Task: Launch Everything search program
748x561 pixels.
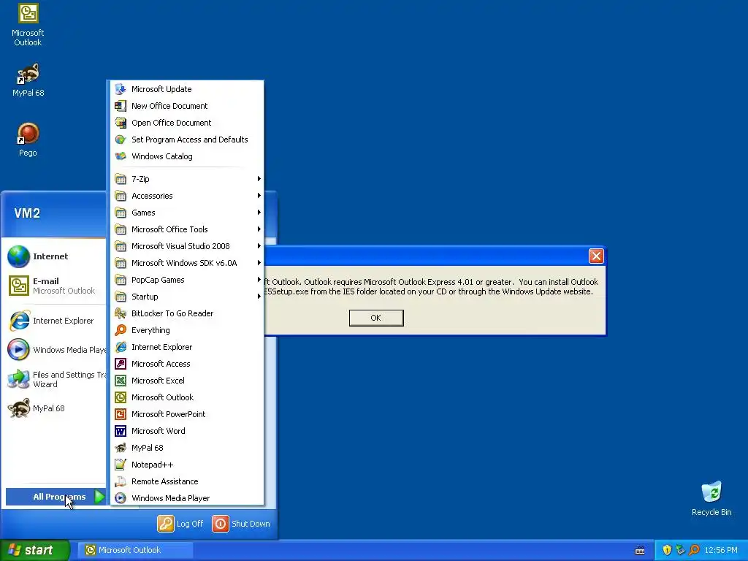Action: [x=186, y=330]
